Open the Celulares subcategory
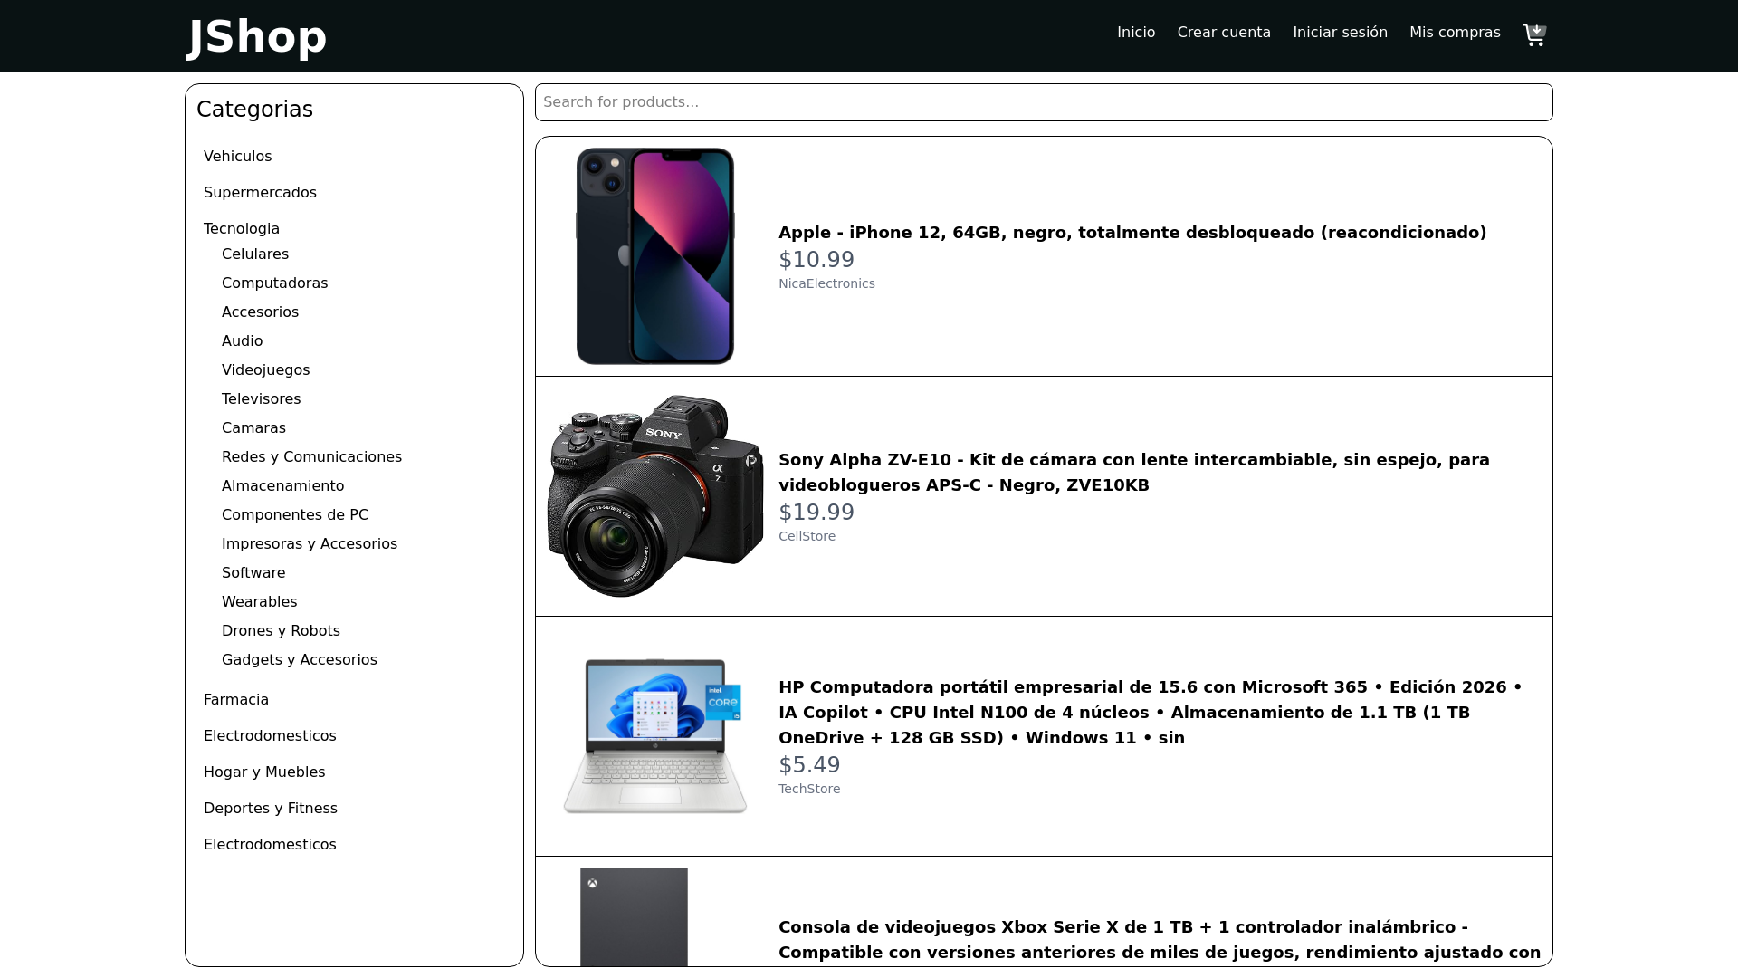1738x978 pixels. click(255, 254)
